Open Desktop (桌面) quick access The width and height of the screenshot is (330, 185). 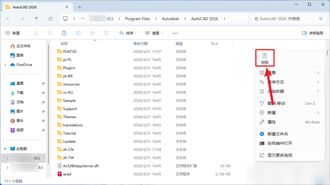click(17, 83)
